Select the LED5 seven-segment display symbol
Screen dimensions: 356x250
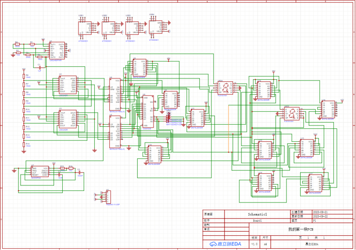pos(292,114)
